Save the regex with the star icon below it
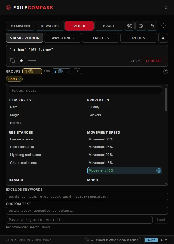Image resolution: width=174 pixels, height=244 pixels. tap(21, 61)
